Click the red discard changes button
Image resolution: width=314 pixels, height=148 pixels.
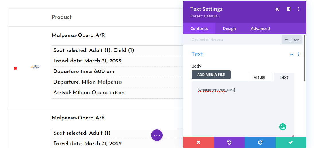[198, 142]
